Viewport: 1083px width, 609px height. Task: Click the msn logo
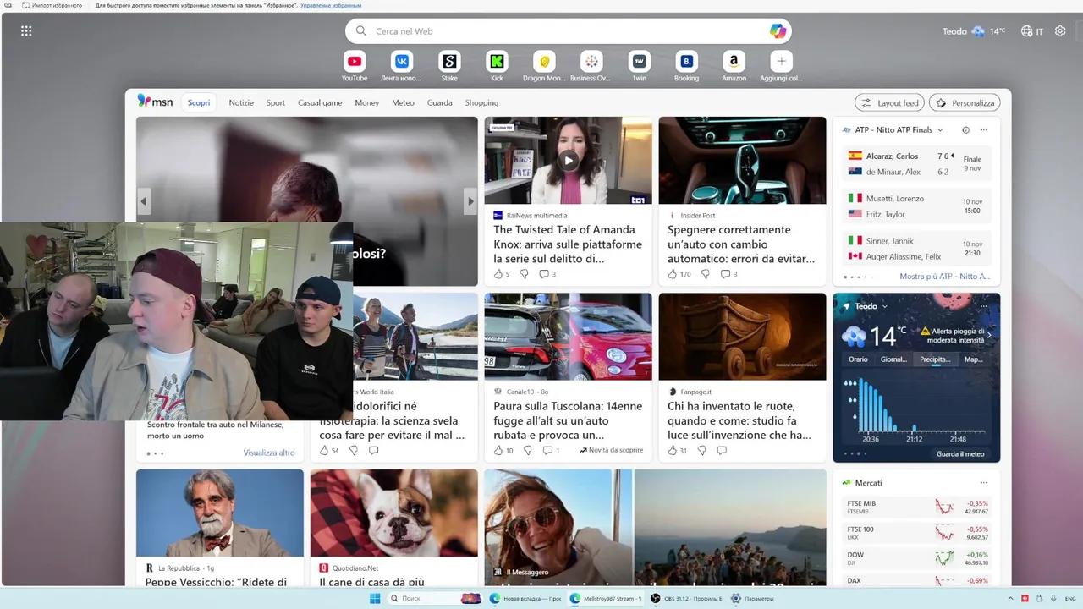pyautogui.click(x=155, y=101)
